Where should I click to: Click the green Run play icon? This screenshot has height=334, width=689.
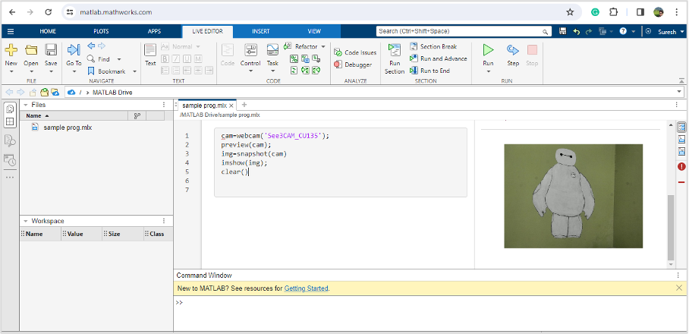pyautogui.click(x=488, y=49)
